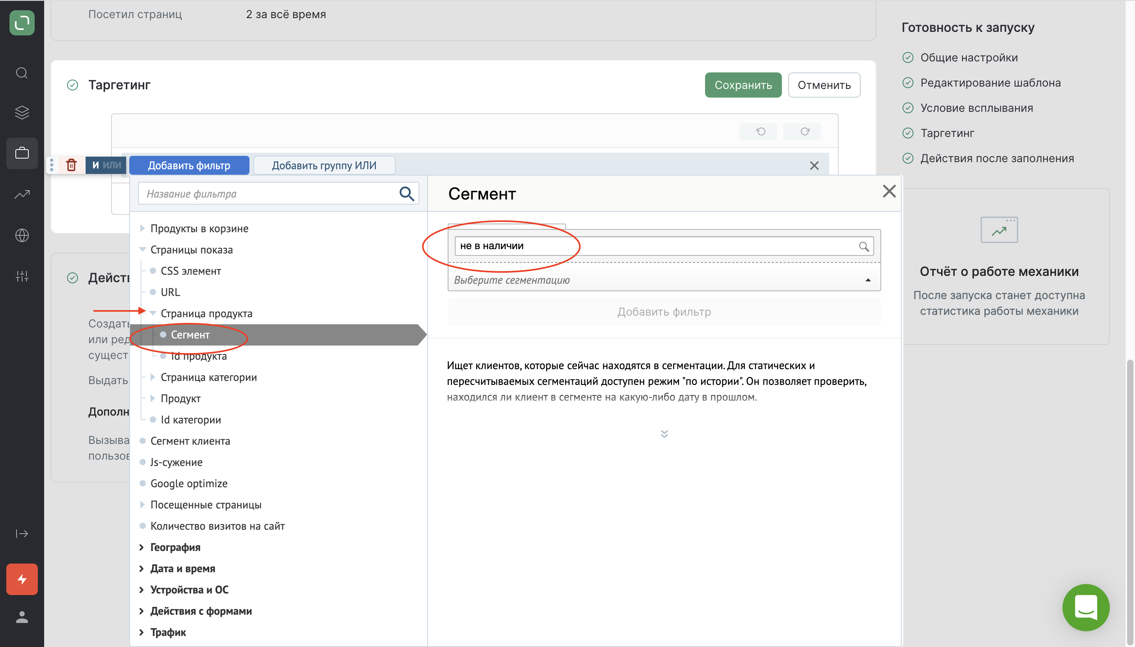Image resolution: width=1135 pixels, height=647 pixels.
Task: Delete the filter group with the trash icon
Action: coord(71,165)
